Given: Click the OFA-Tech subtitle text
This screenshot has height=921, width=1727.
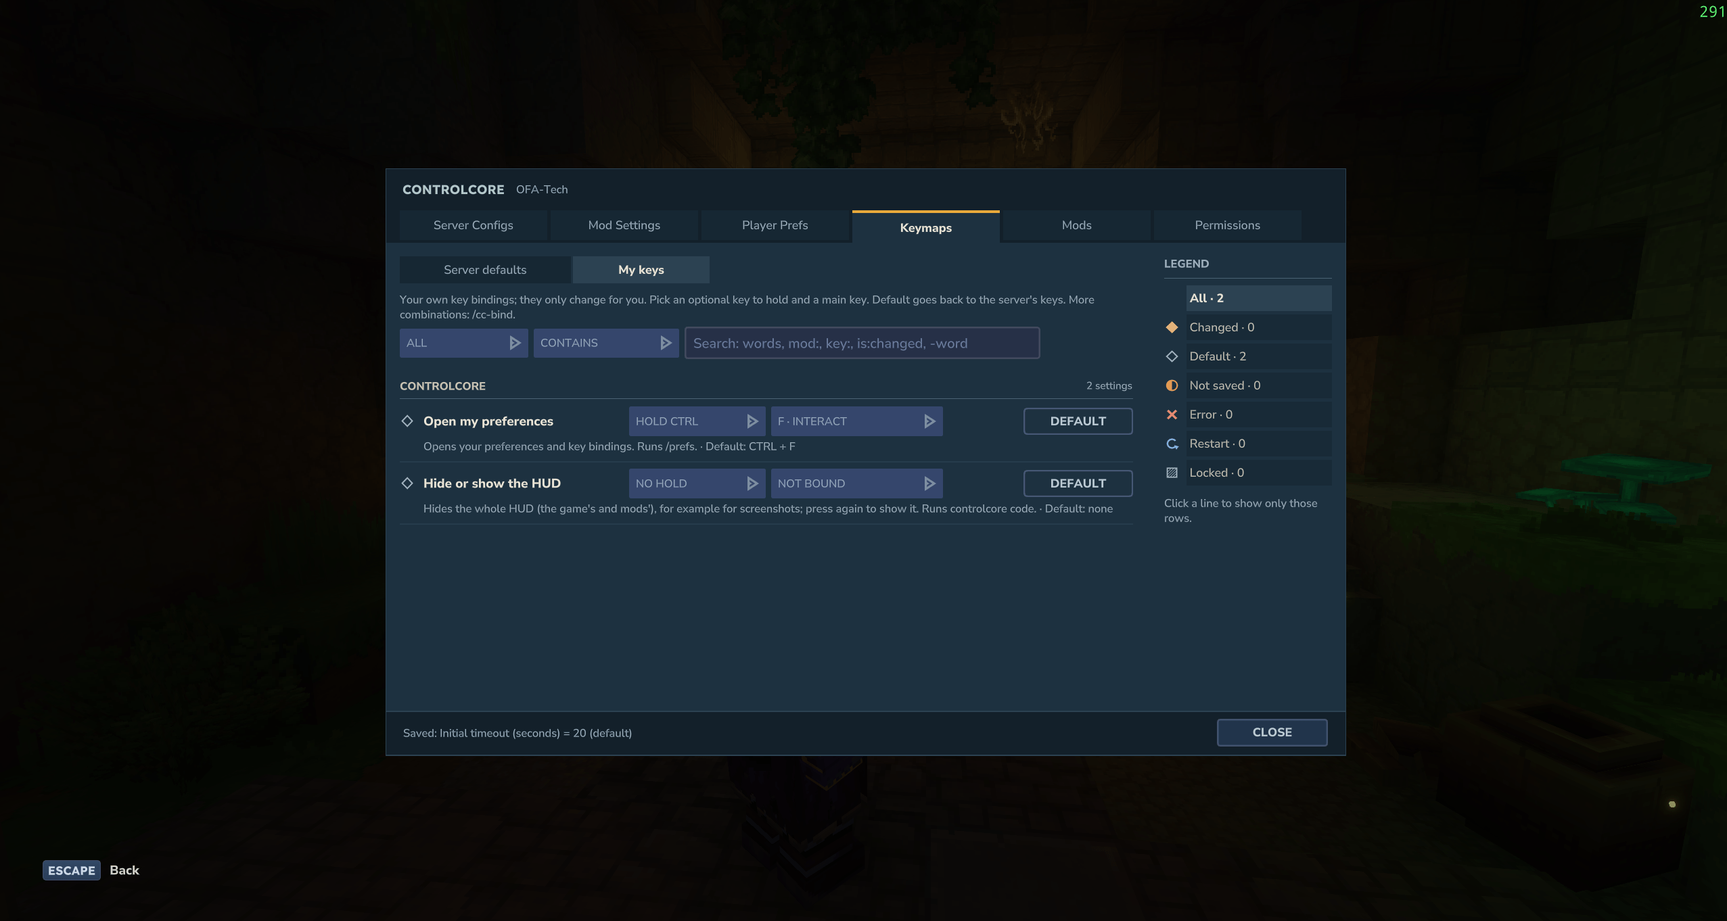Looking at the screenshot, I should (x=542, y=189).
